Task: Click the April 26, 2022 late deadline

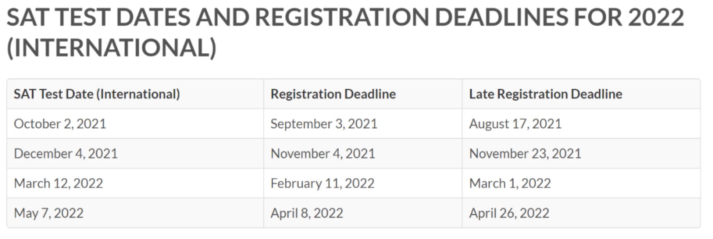Action: [x=509, y=213]
